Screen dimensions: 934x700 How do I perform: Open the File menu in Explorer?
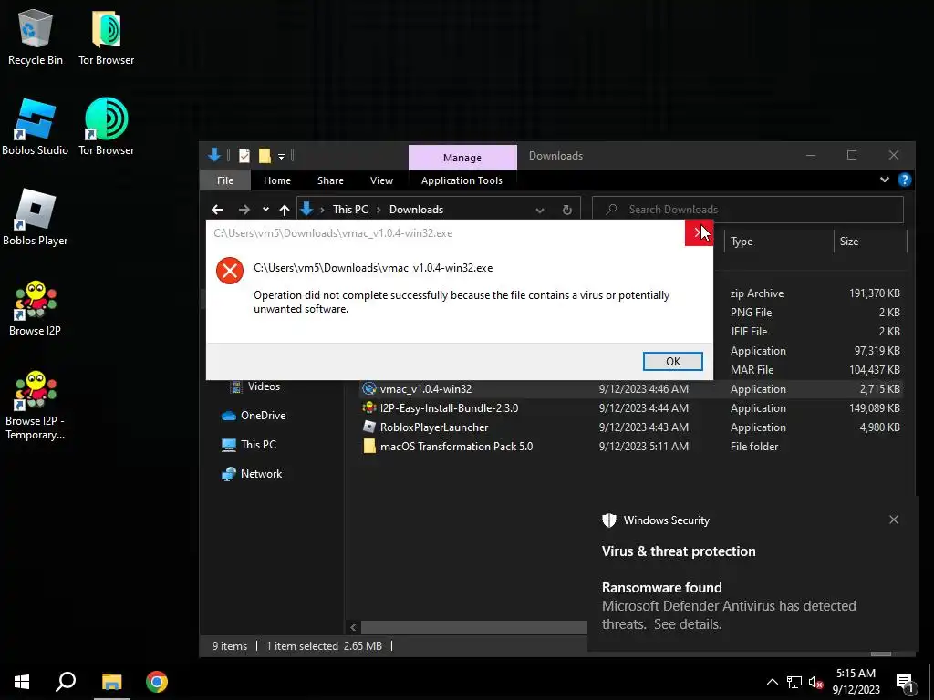point(225,180)
